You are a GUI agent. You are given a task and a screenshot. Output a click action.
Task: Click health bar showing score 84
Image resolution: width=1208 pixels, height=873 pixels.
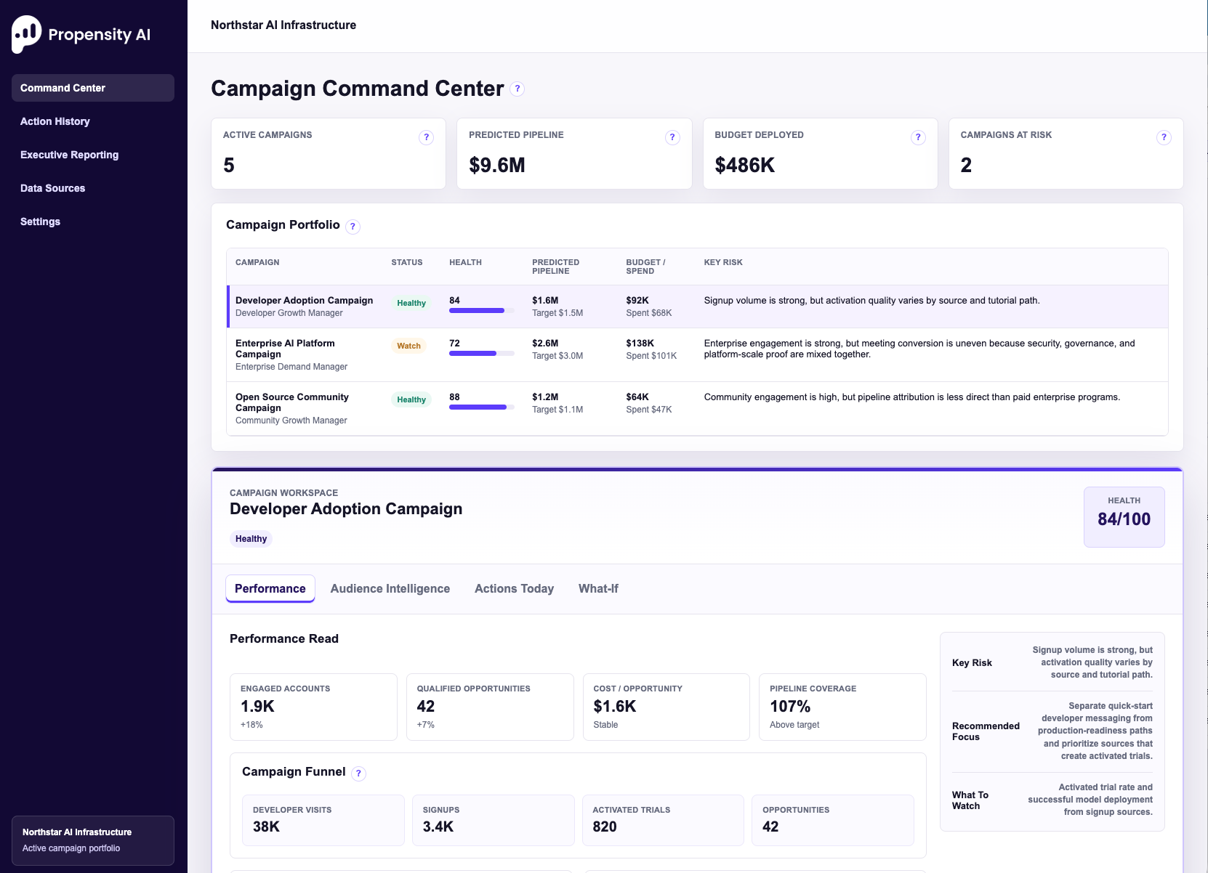click(x=482, y=311)
